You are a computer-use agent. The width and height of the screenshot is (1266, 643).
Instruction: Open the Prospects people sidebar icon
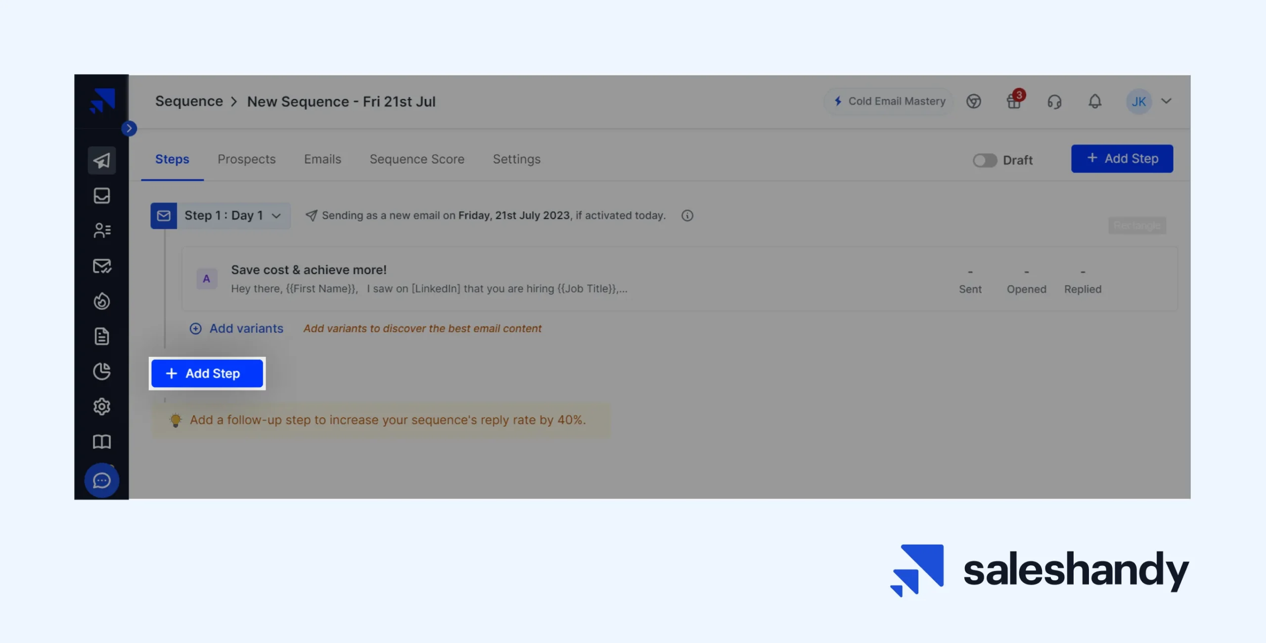pos(102,230)
